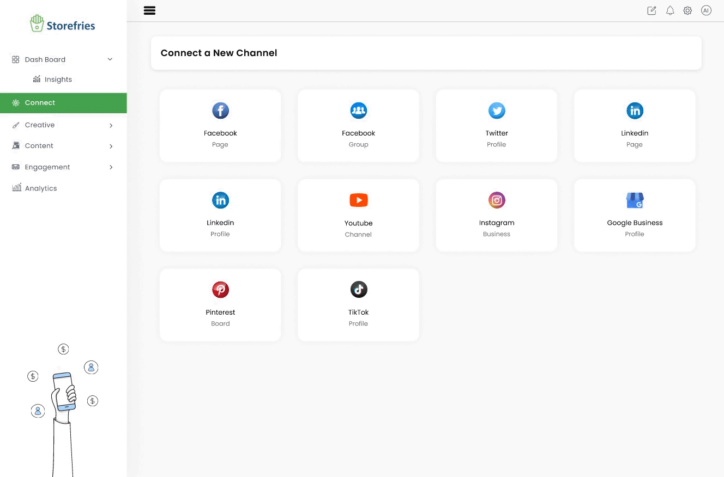Click the AI profile avatar icon
Viewport: 724px width, 477px height.
point(706,10)
